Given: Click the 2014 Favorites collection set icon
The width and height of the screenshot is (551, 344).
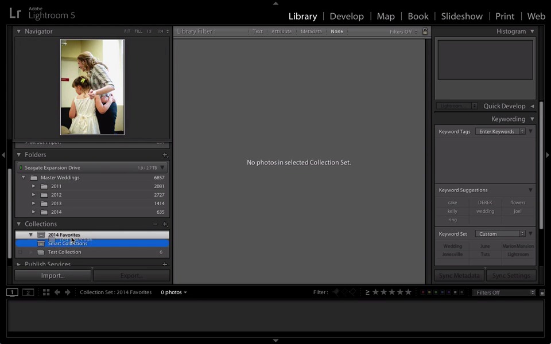Looking at the screenshot, I should coord(41,235).
